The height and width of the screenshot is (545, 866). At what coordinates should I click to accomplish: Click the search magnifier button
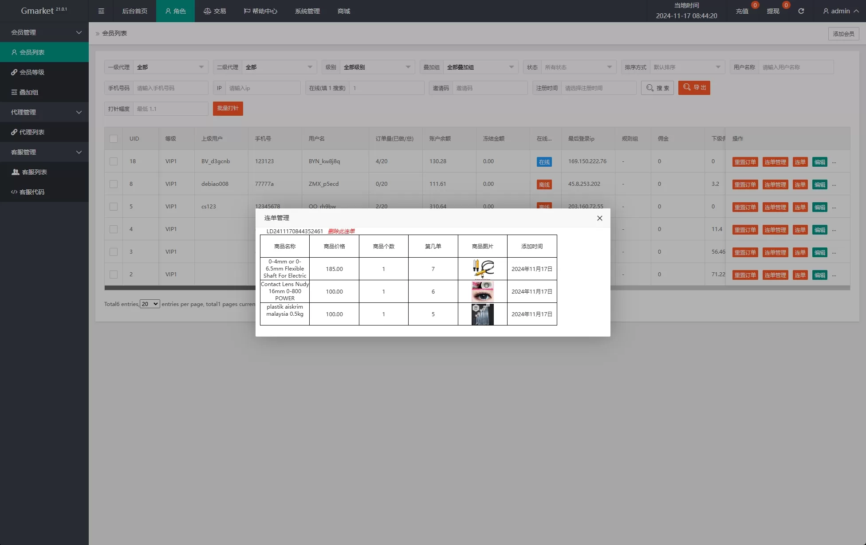pos(657,88)
